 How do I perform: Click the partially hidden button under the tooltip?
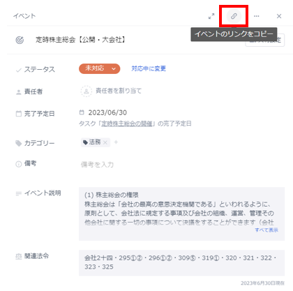click(265, 40)
